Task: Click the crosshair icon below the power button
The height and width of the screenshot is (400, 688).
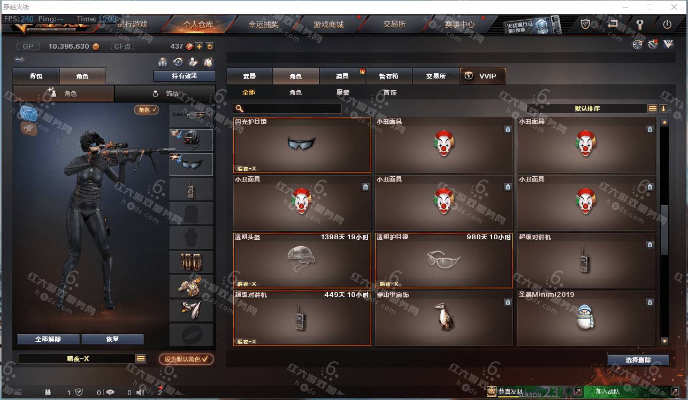Action: [x=637, y=44]
